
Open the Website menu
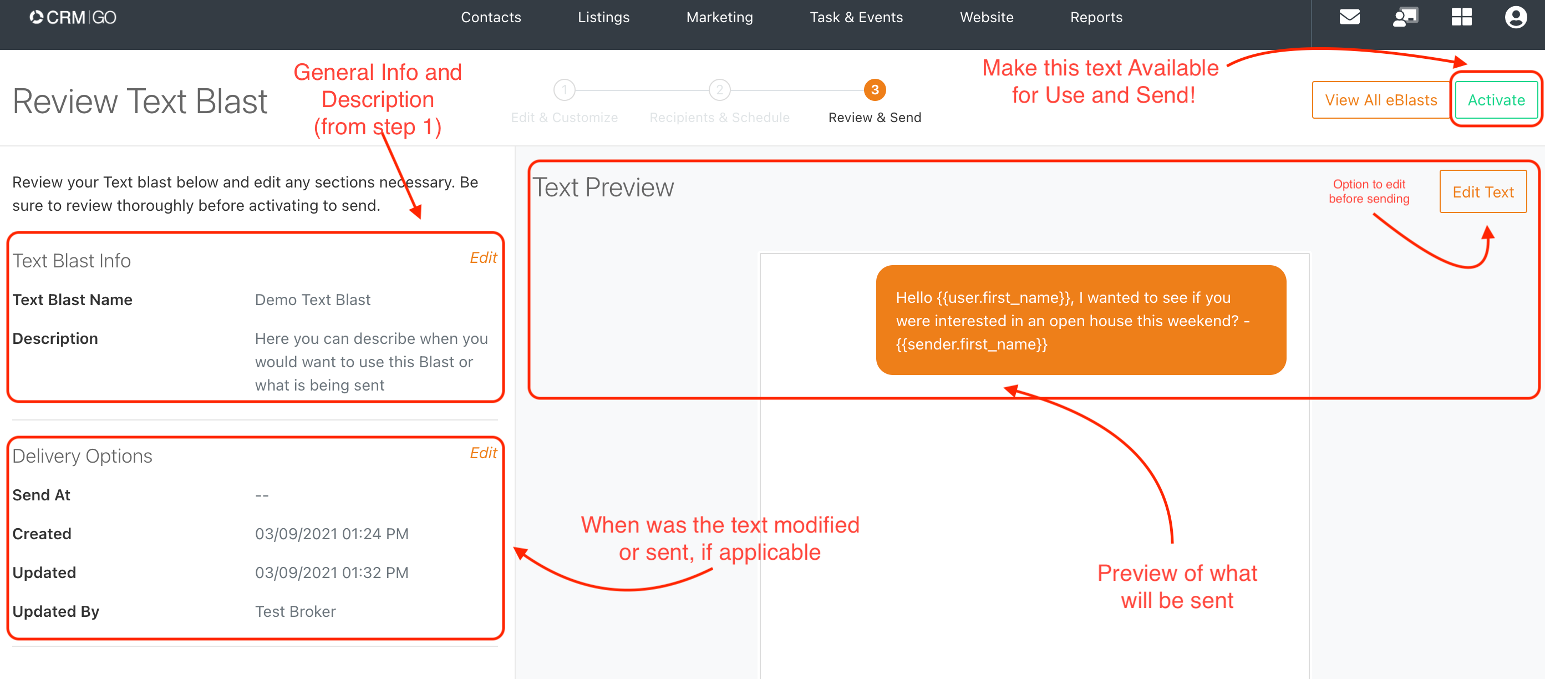[x=986, y=17]
